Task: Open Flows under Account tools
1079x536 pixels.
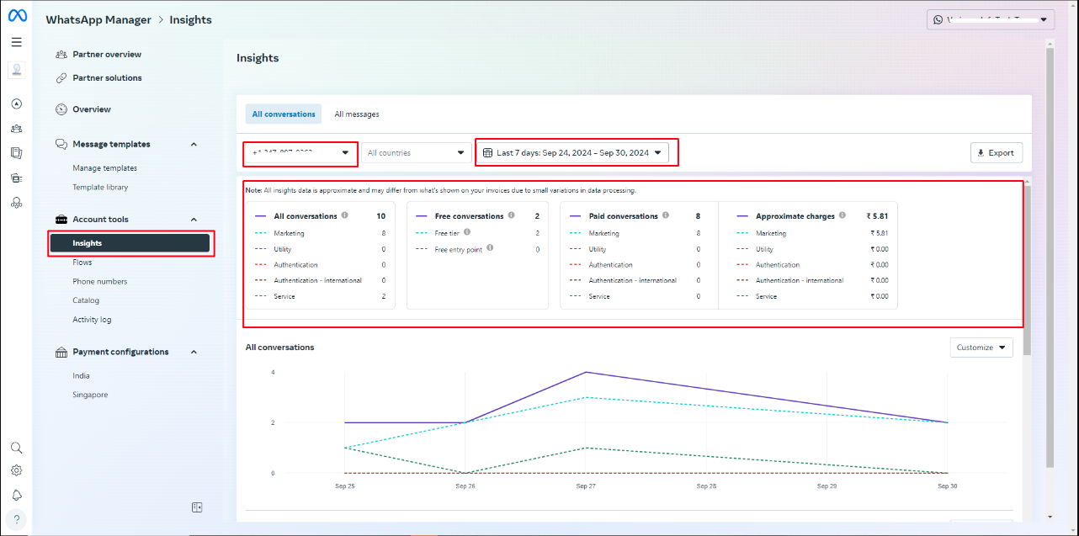Action: [x=82, y=263]
